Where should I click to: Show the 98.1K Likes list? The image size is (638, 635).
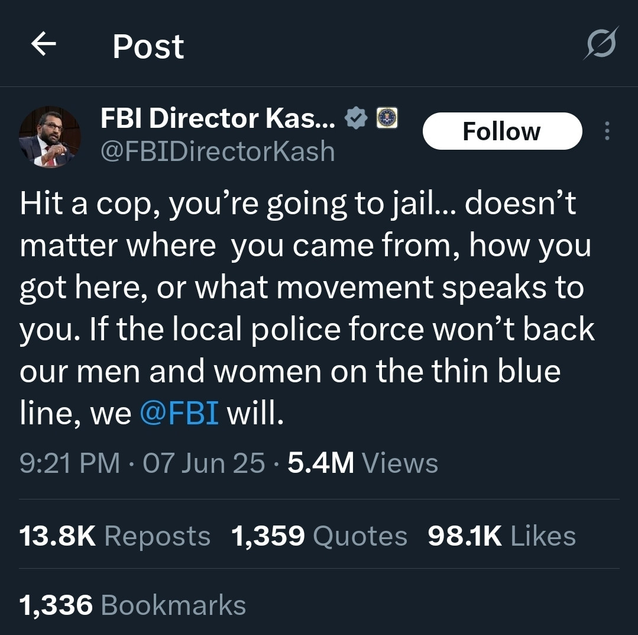pyautogui.click(x=501, y=536)
